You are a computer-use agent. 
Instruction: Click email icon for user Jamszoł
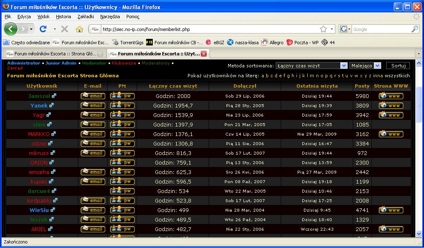pos(93,96)
